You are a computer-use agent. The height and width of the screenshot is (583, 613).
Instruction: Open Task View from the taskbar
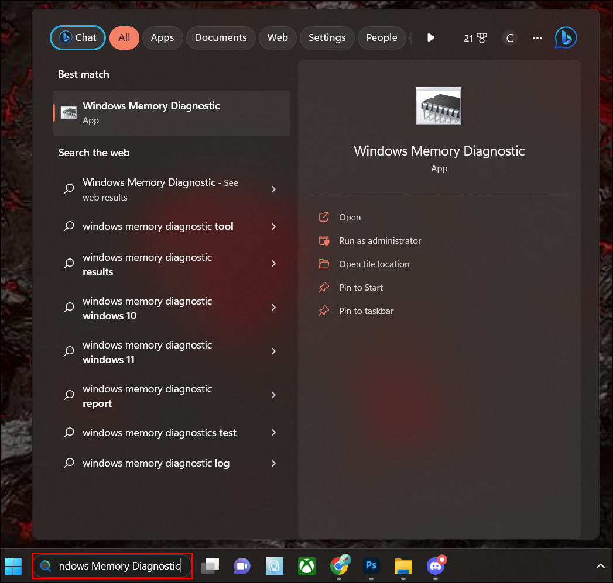point(210,566)
